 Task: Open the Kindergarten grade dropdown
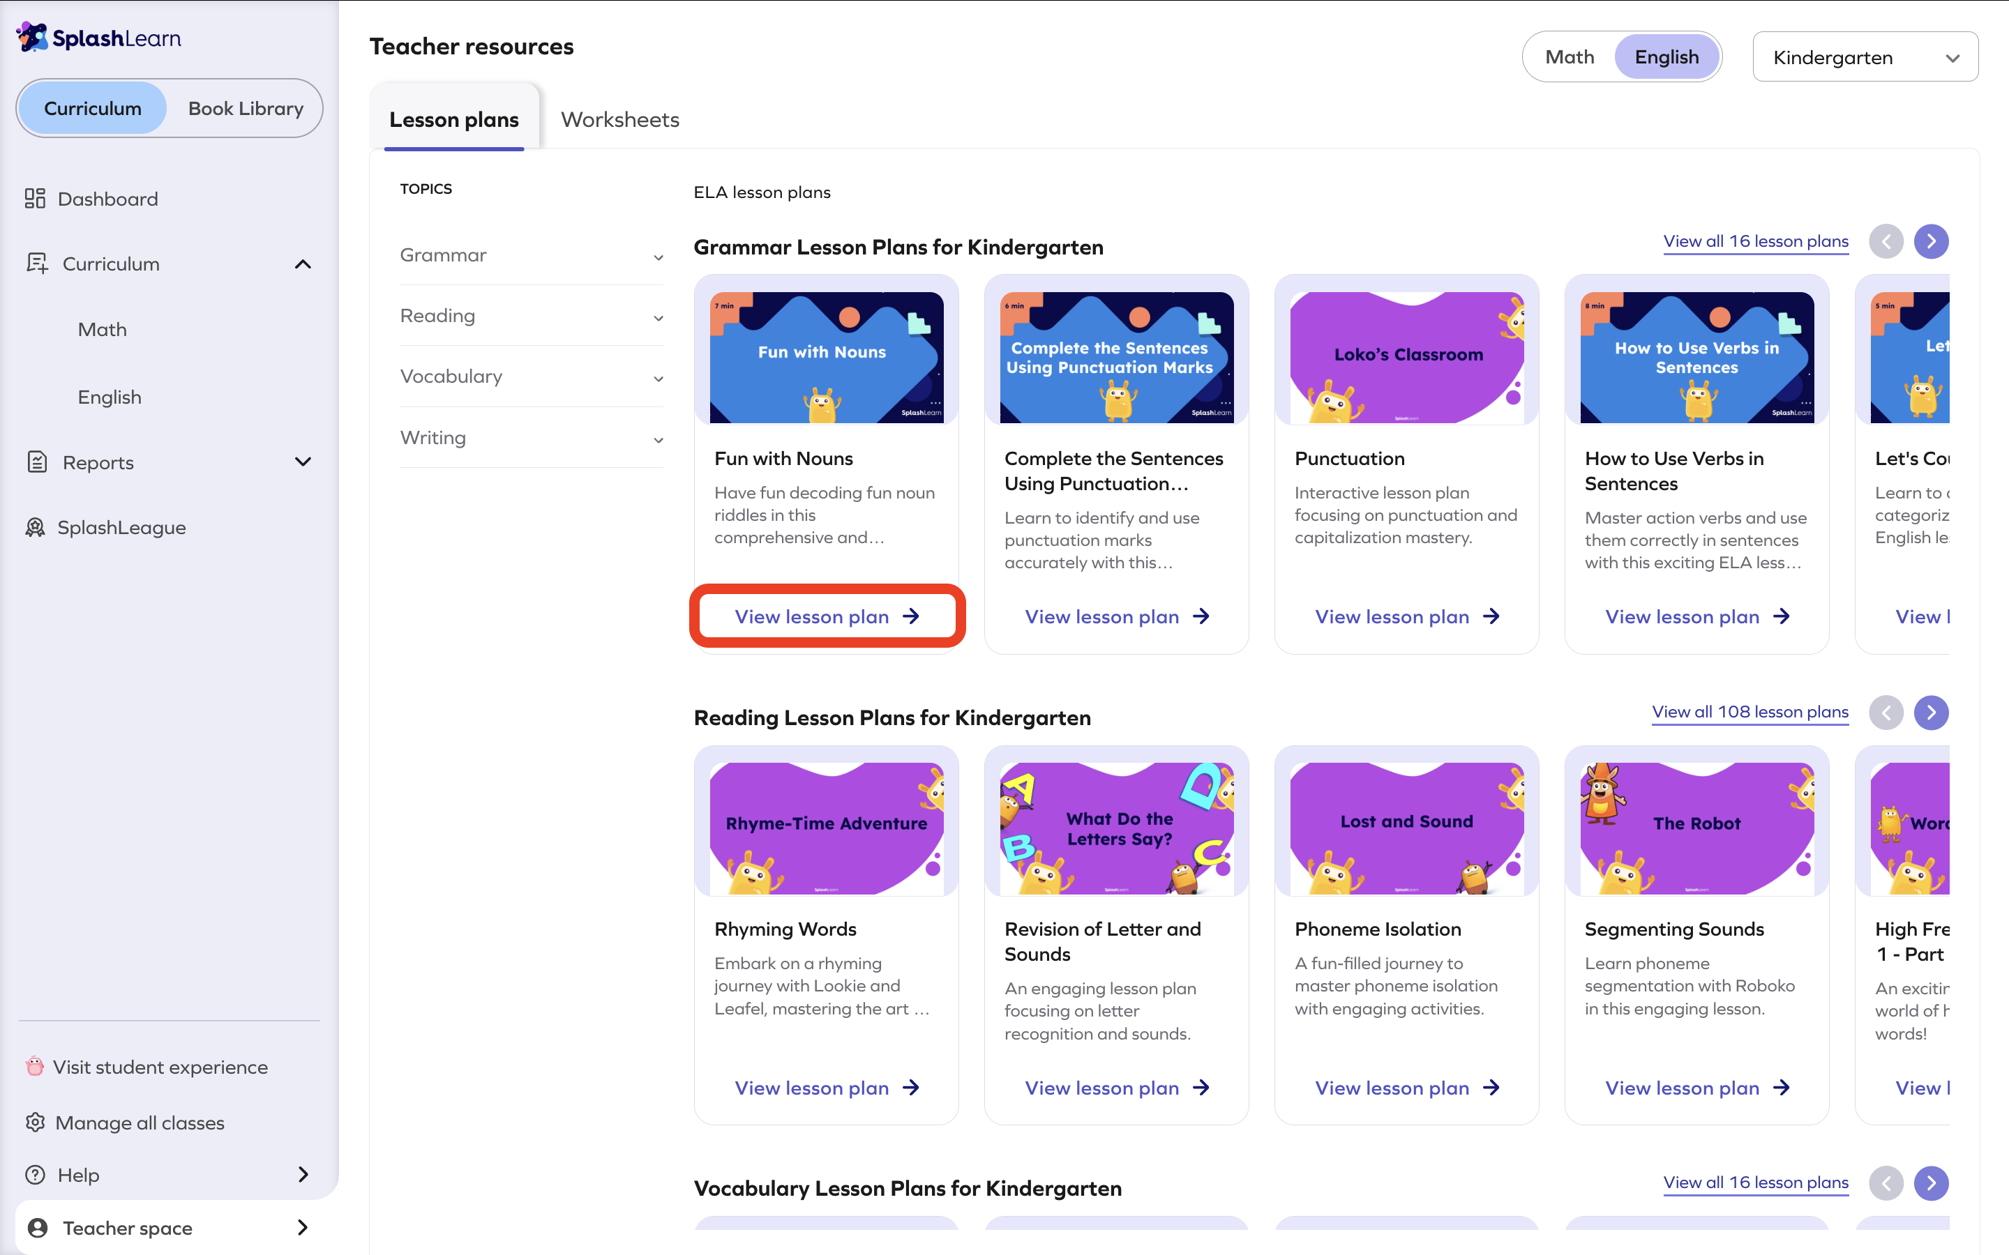click(1865, 57)
